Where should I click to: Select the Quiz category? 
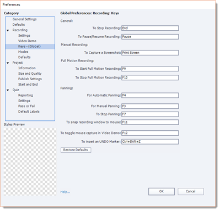click(15, 90)
